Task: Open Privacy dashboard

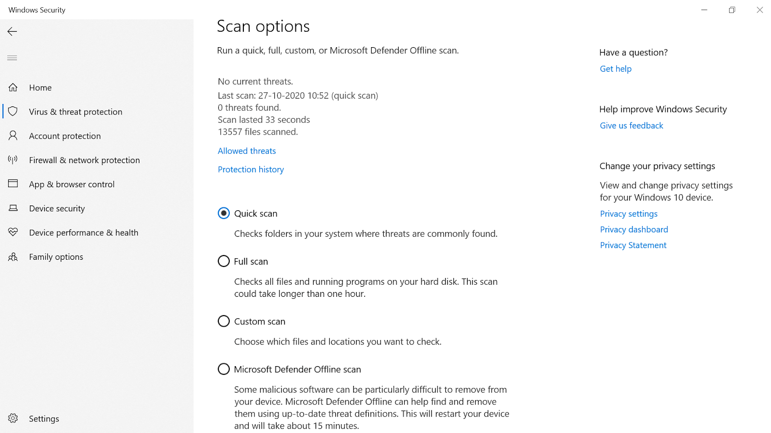Action: click(634, 229)
